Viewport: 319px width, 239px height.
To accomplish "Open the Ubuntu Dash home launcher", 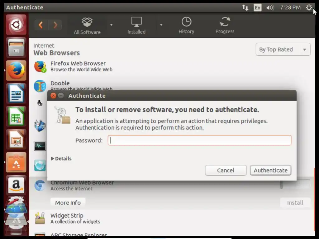I will (16, 25).
